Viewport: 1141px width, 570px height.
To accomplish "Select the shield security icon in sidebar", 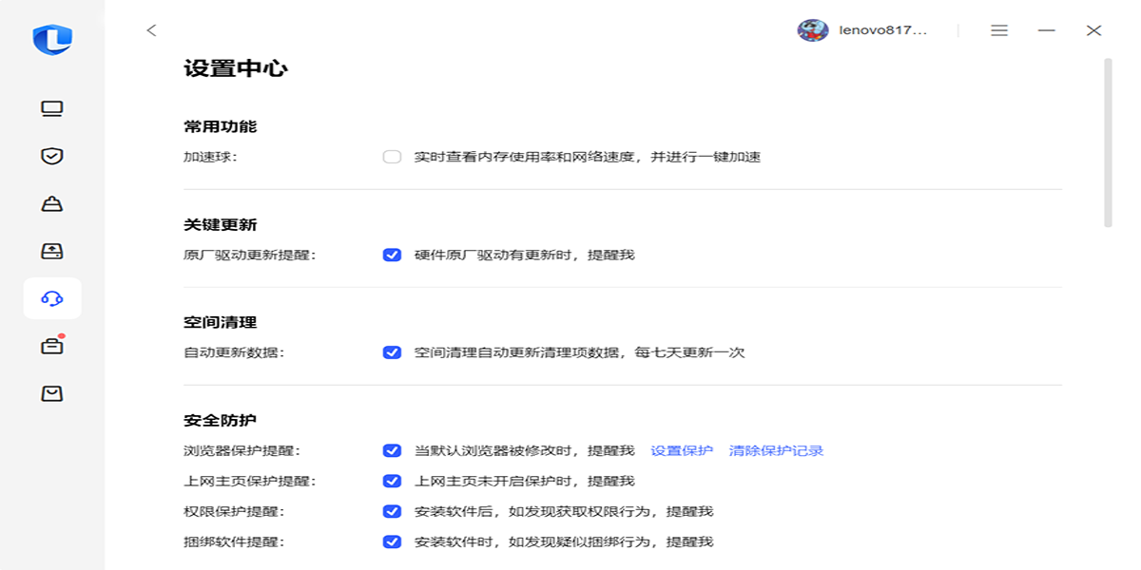I will (52, 156).
